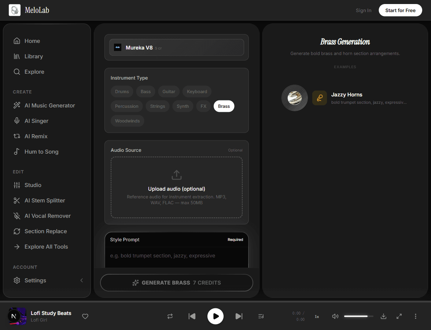431x330 pixels.
Task: Click the track progress bar
Action: pyautogui.click(x=215, y=302)
